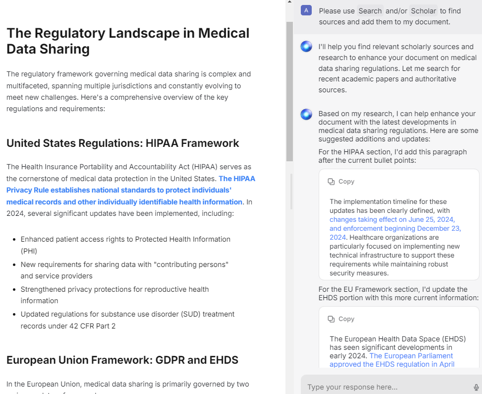This screenshot has width=482, height=394.
Task: Select the Scholar chip in user message
Action: [423, 11]
